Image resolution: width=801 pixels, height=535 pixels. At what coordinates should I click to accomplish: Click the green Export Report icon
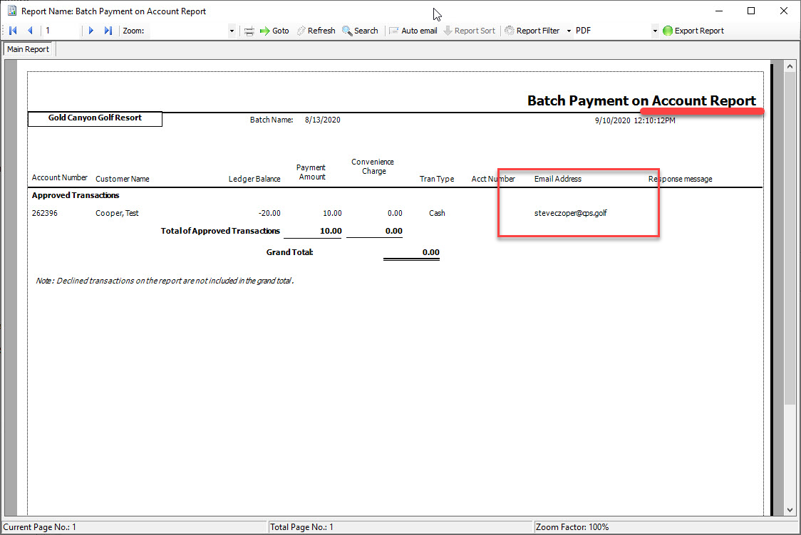pyautogui.click(x=668, y=30)
